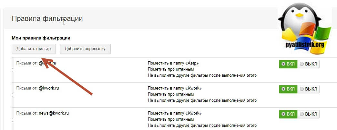Select ВЫКЛ for the news@kwork.ru filter
This screenshot has width=337, height=130.
click(x=308, y=114)
